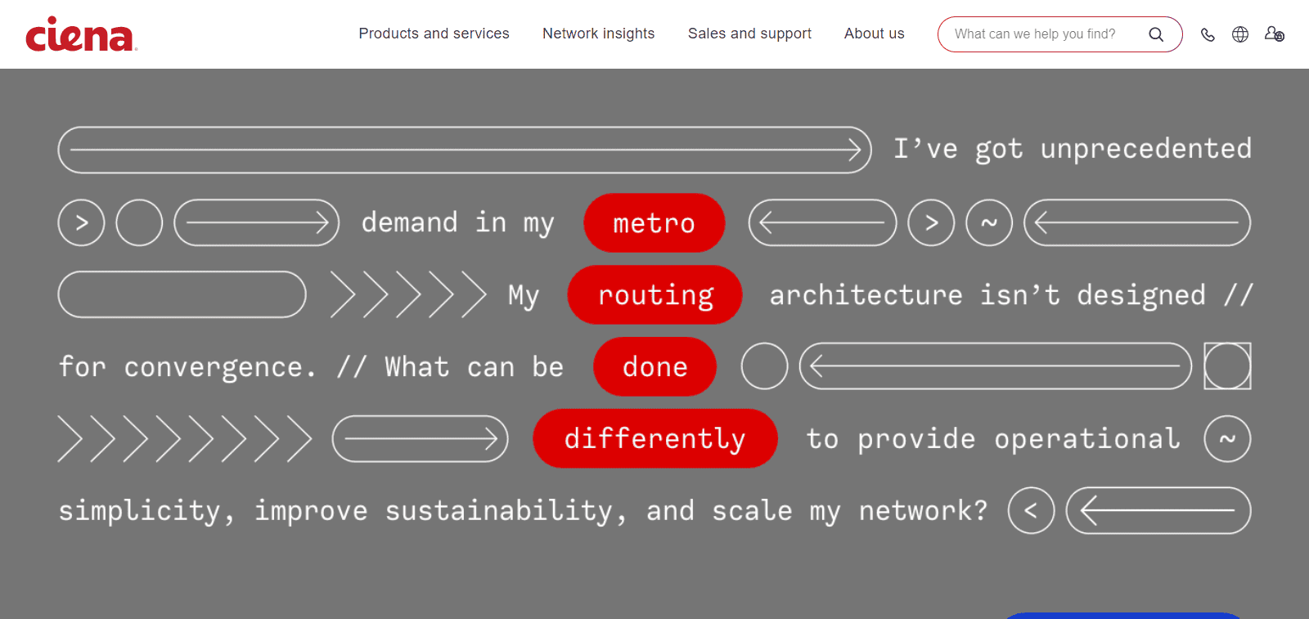Click the tilde circle after "to provide operational"

point(1227,439)
